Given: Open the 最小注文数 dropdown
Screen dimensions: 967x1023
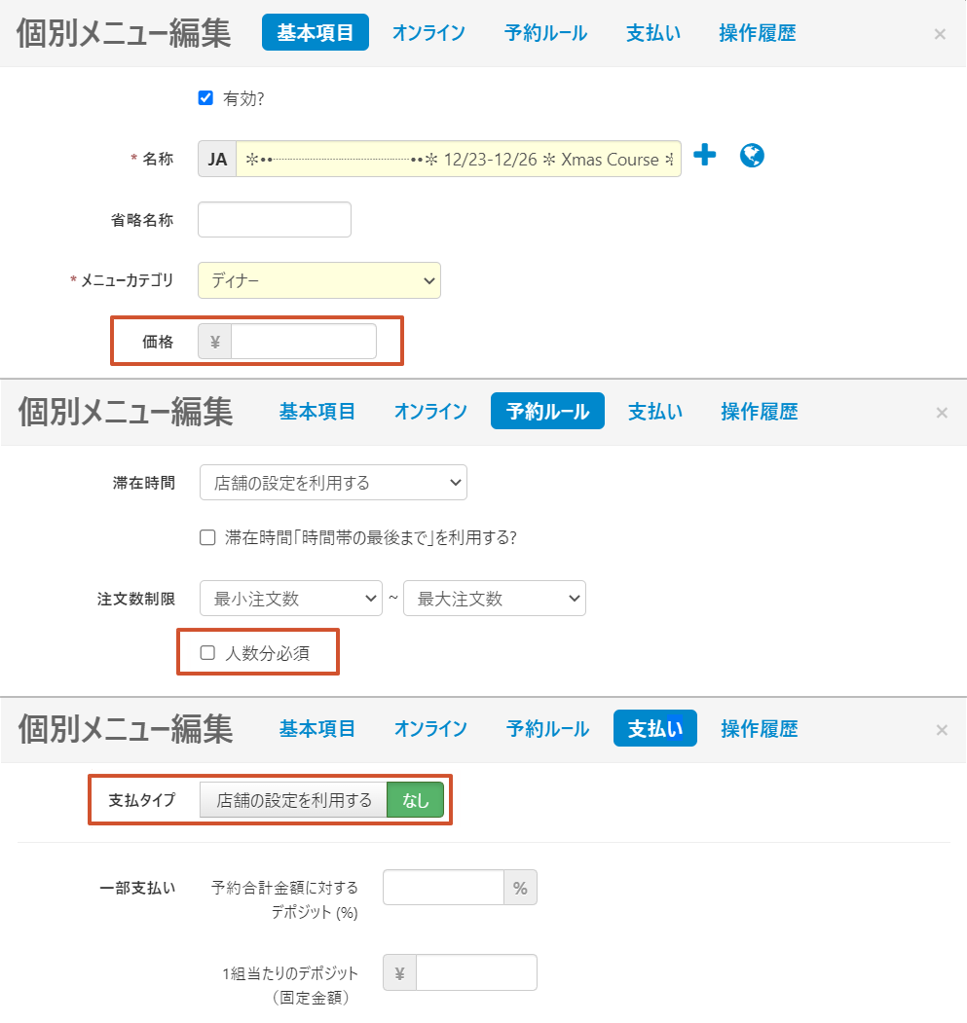Looking at the screenshot, I should (290, 599).
